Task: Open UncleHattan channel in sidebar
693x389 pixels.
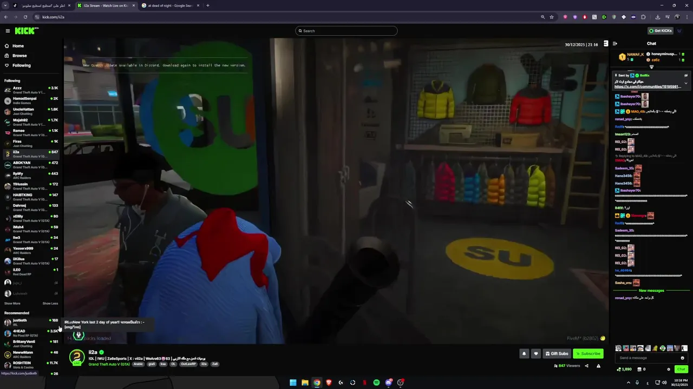Action: coord(31,111)
